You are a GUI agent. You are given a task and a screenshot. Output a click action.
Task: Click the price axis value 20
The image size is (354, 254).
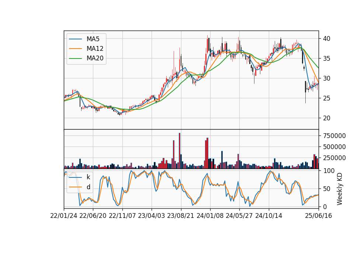point(326,118)
